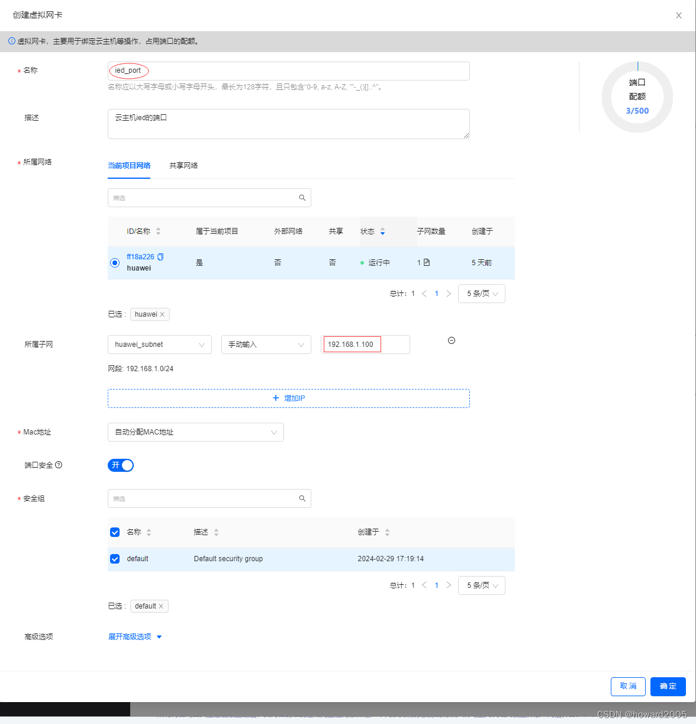Click 端口安全 help question icon
This screenshot has width=696, height=724.
[x=59, y=465]
